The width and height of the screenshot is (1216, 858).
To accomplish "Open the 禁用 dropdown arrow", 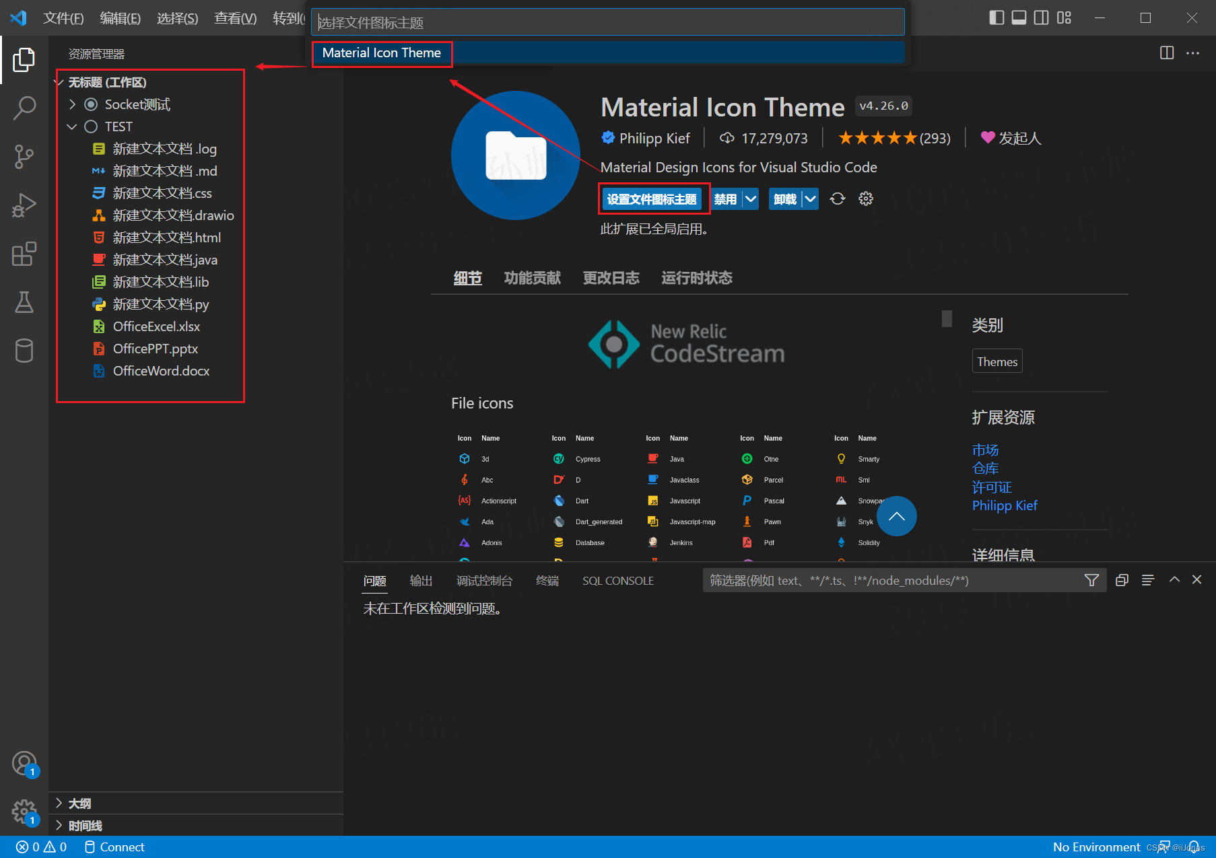I will pos(751,199).
